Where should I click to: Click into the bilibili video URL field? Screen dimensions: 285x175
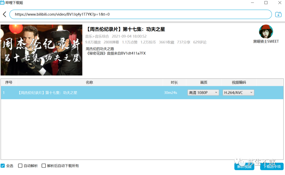click(x=140, y=14)
